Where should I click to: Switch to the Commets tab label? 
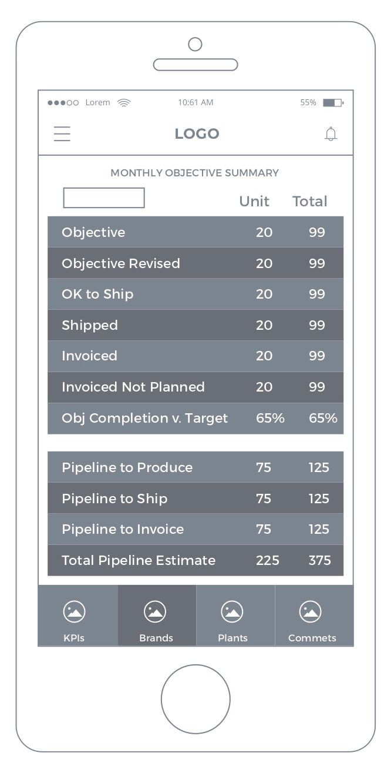[x=312, y=638]
